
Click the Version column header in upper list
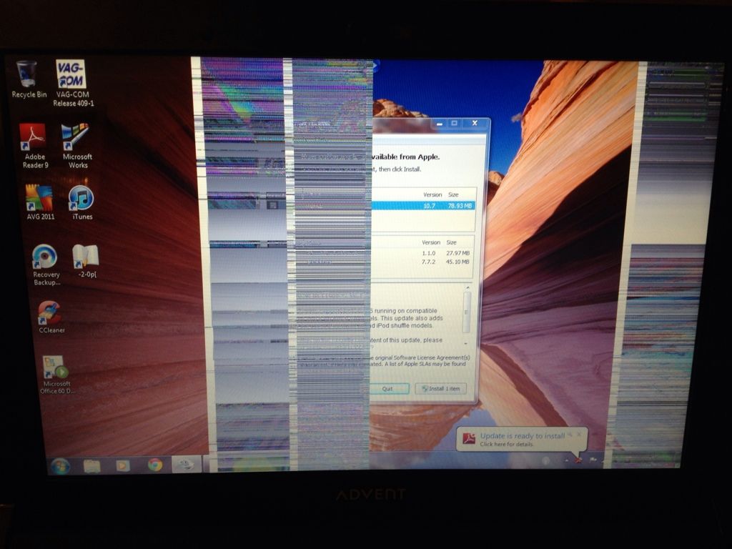coord(432,194)
